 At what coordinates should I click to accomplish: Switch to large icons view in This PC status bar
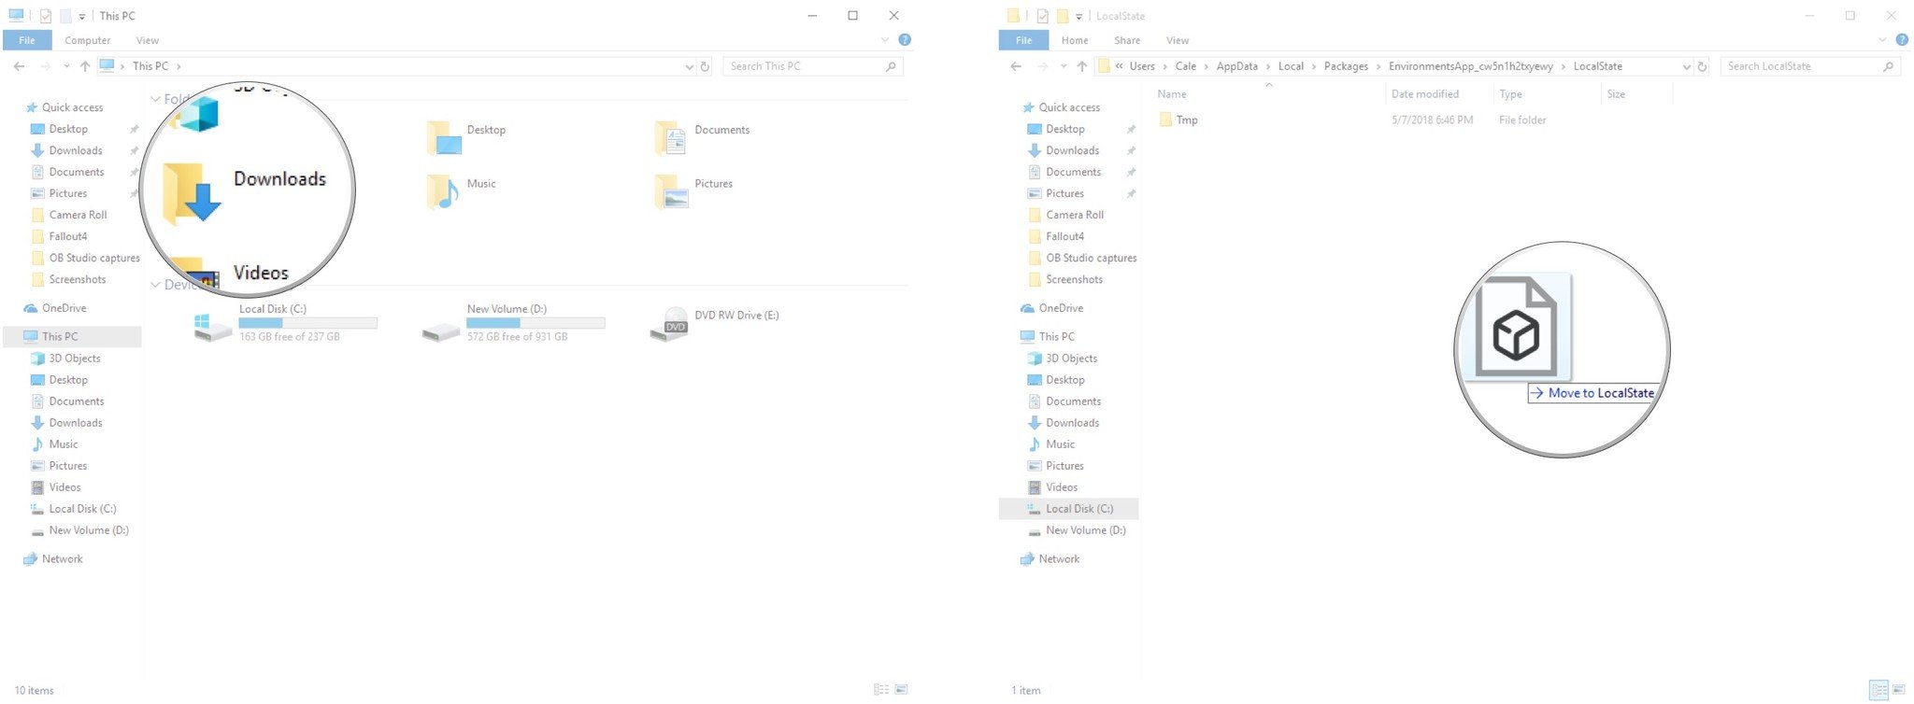(901, 690)
